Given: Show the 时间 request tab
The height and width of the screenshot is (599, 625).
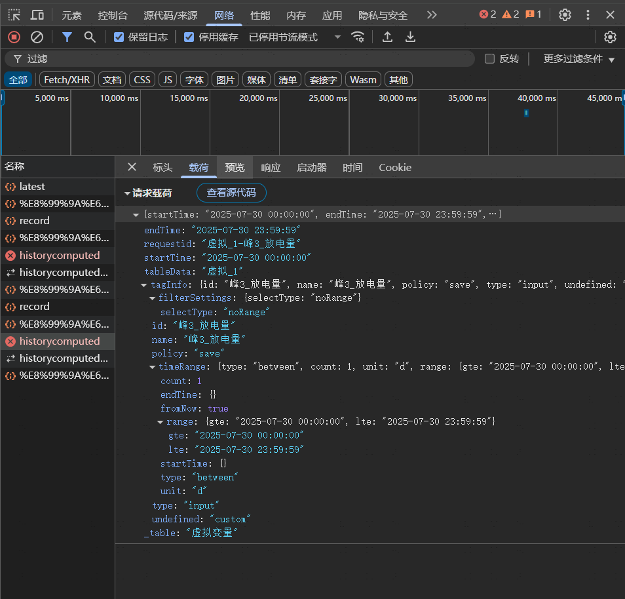Looking at the screenshot, I should click(x=352, y=168).
